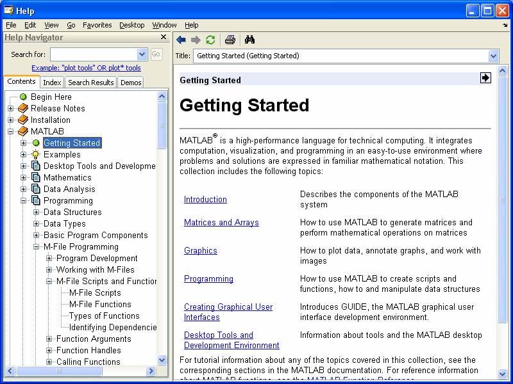Screen dimensions: 513x384
Task: Click the tree horizontal scrollbar thumb
Action: [59, 371]
